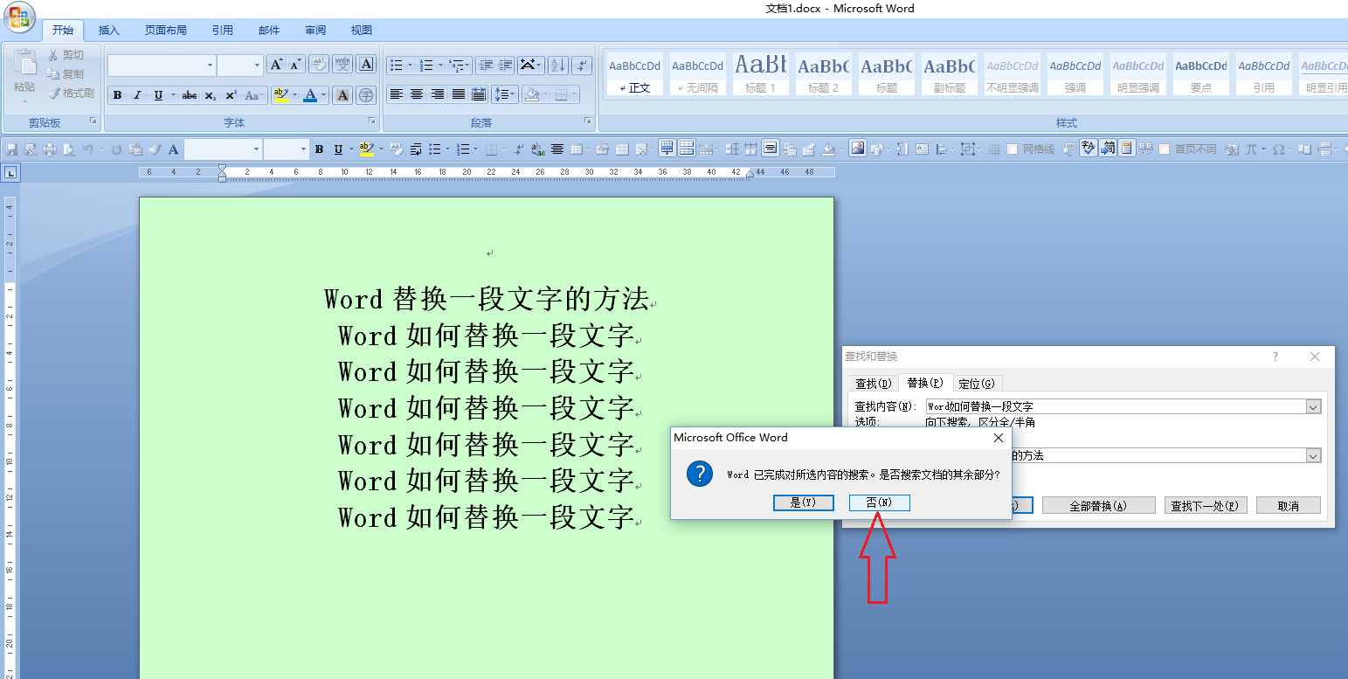
Task: Open the bullets list dropdown arrow in the ribbon
Action: click(x=410, y=66)
